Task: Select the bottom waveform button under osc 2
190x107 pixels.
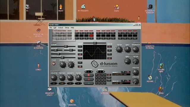Action: (110, 58)
